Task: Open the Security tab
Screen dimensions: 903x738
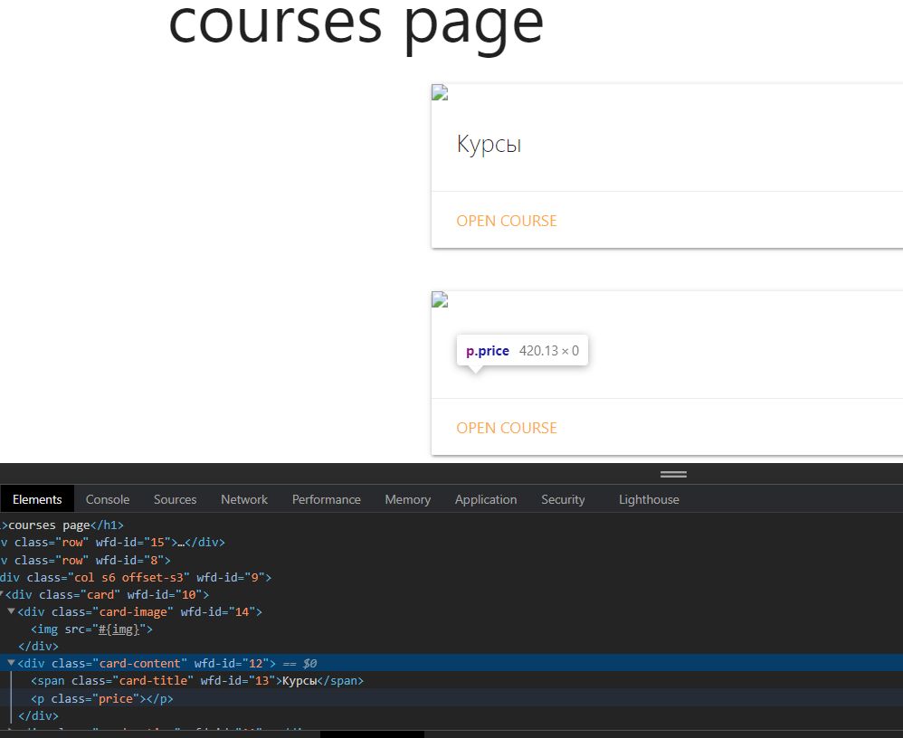Action: pyautogui.click(x=563, y=499)
